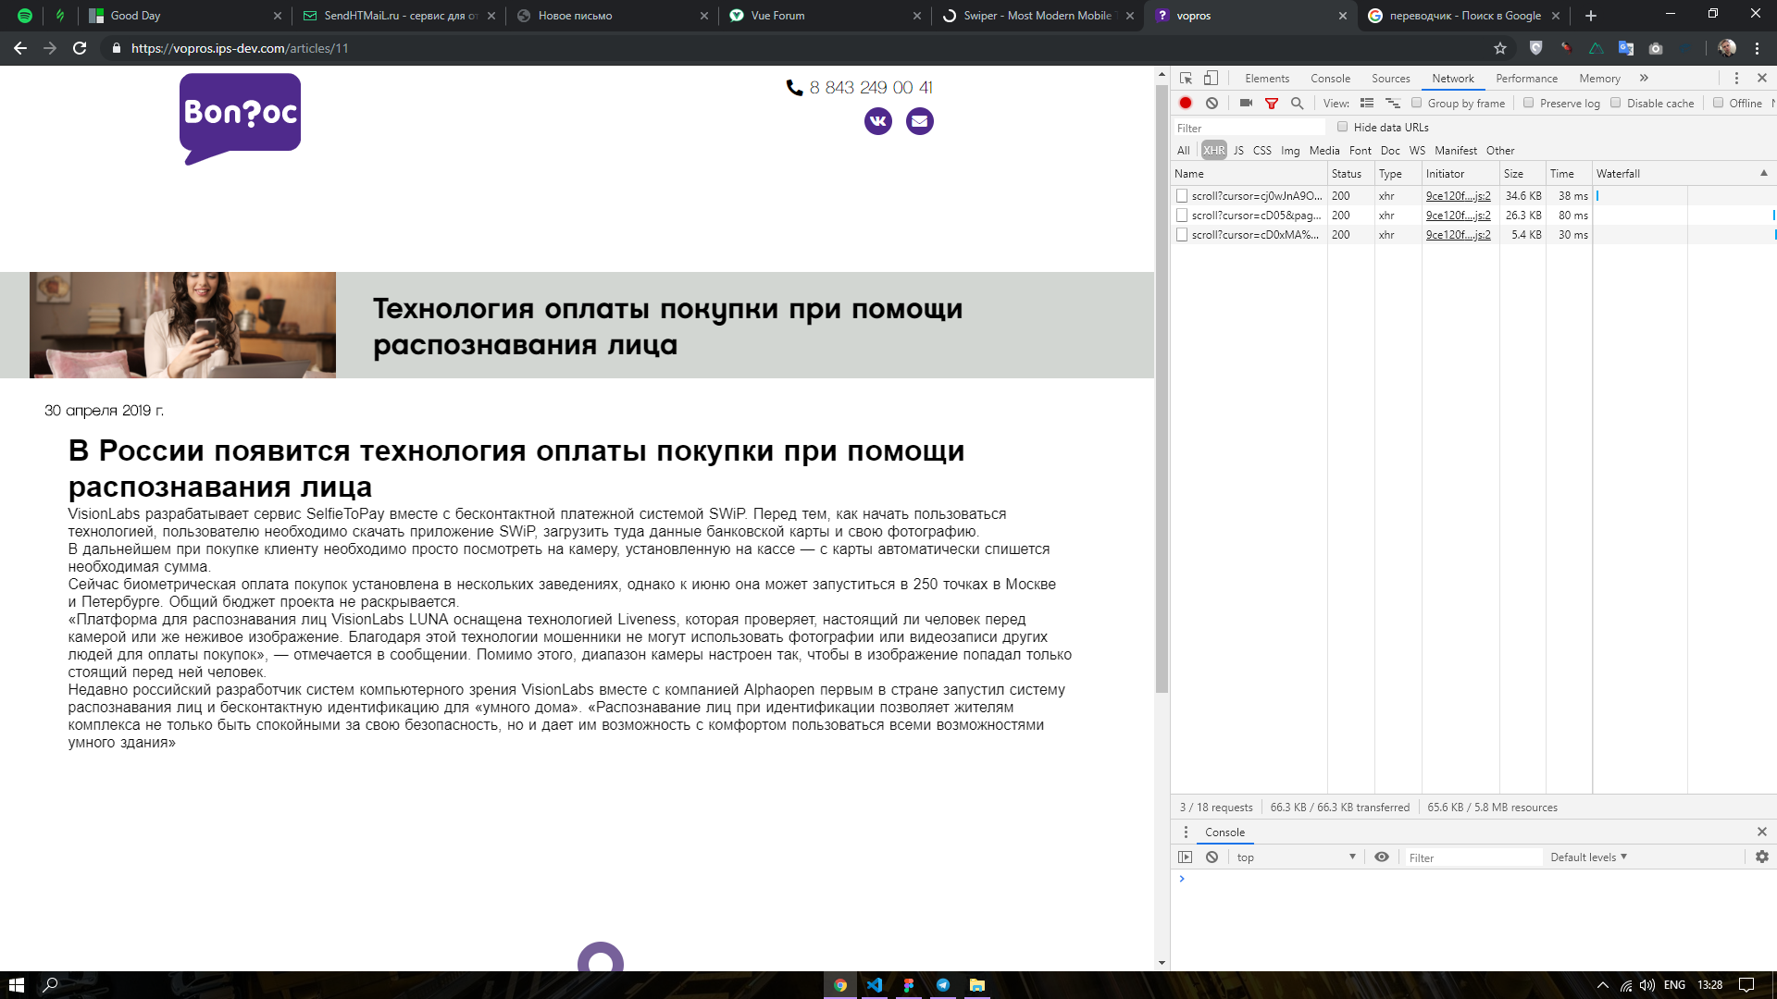
Task: Switch to Memory tab
Action: pyautogui.click(x=1599, y=79)
